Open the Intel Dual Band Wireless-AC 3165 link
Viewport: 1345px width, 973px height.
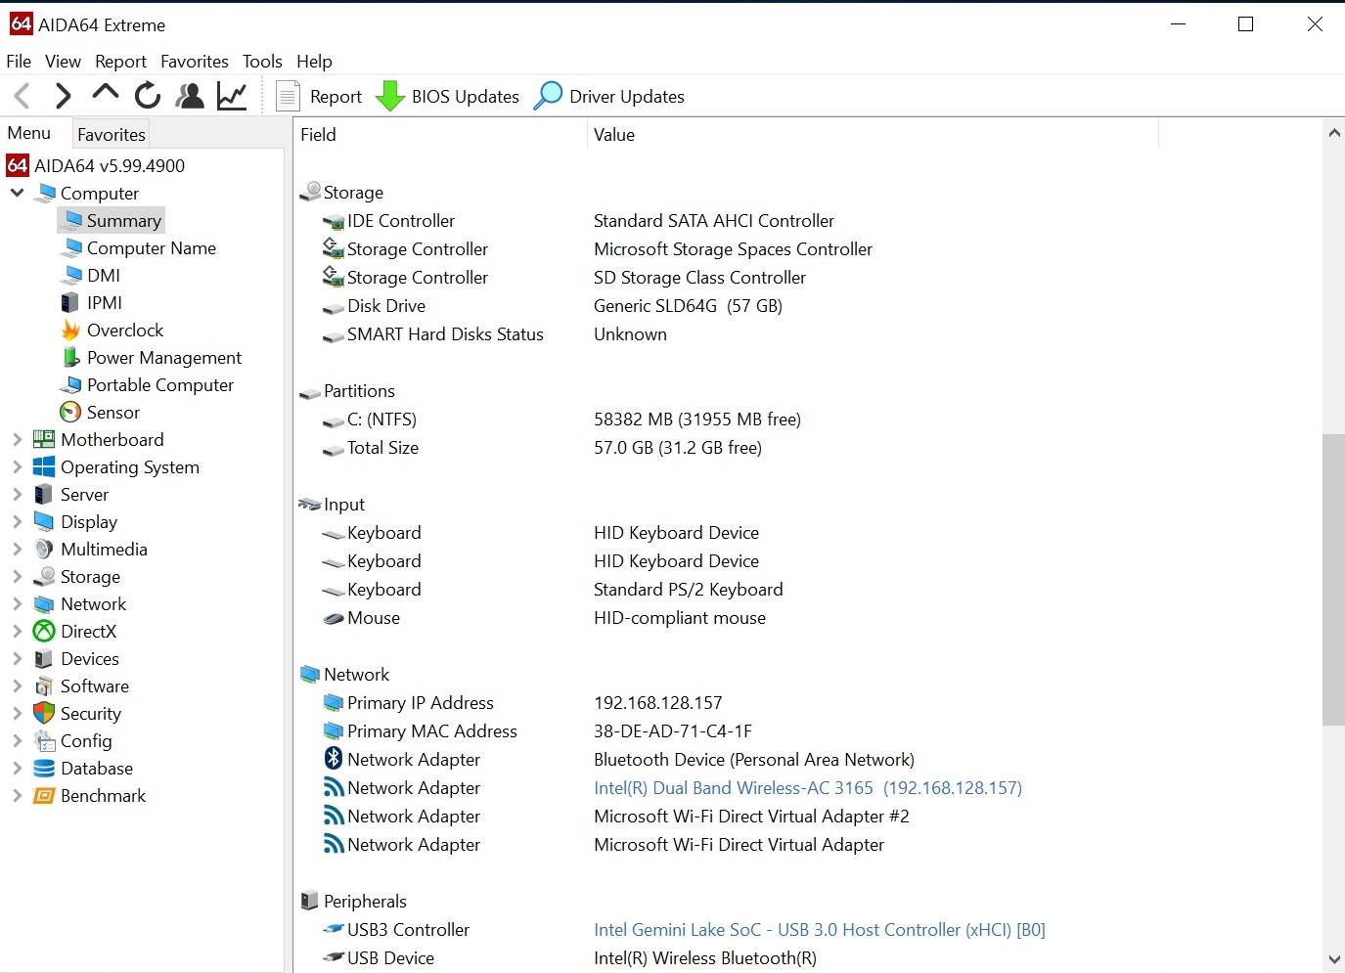pyautogui.click(x=807, y=788)
